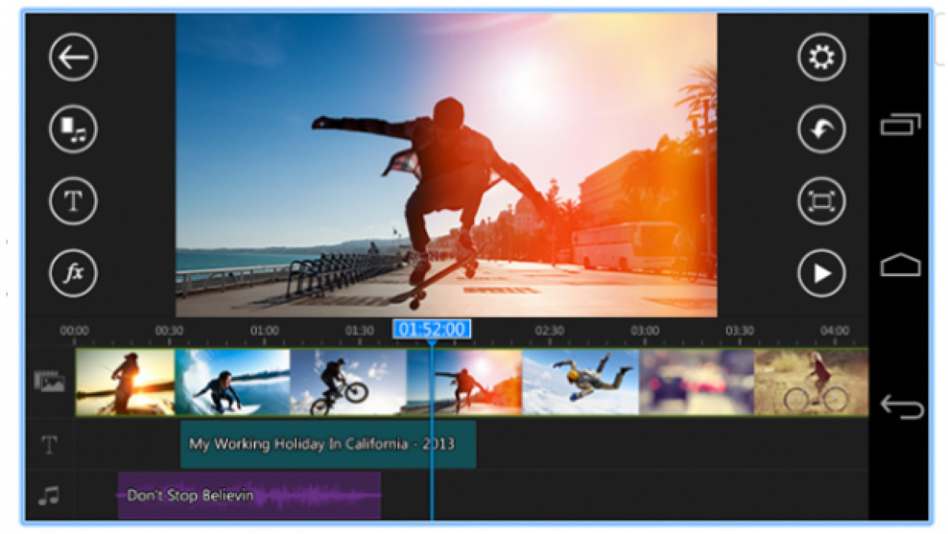
Task: Click the undo/rotate icon on the right
Action: click(822, 129)
